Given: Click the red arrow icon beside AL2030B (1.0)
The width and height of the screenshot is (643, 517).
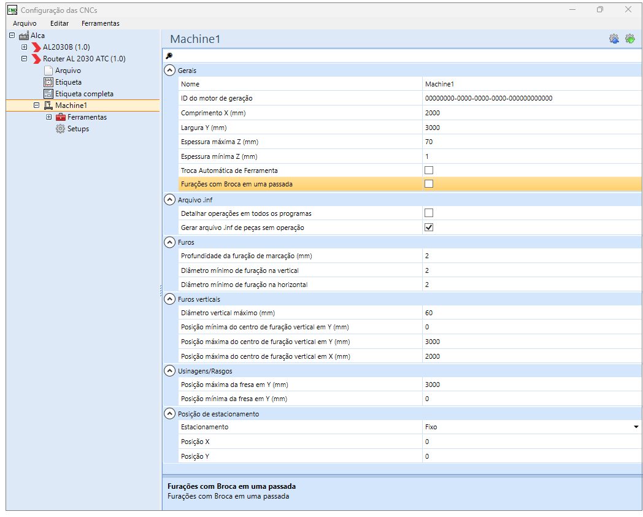Looking at the screenshot, I should pos(36,47).
